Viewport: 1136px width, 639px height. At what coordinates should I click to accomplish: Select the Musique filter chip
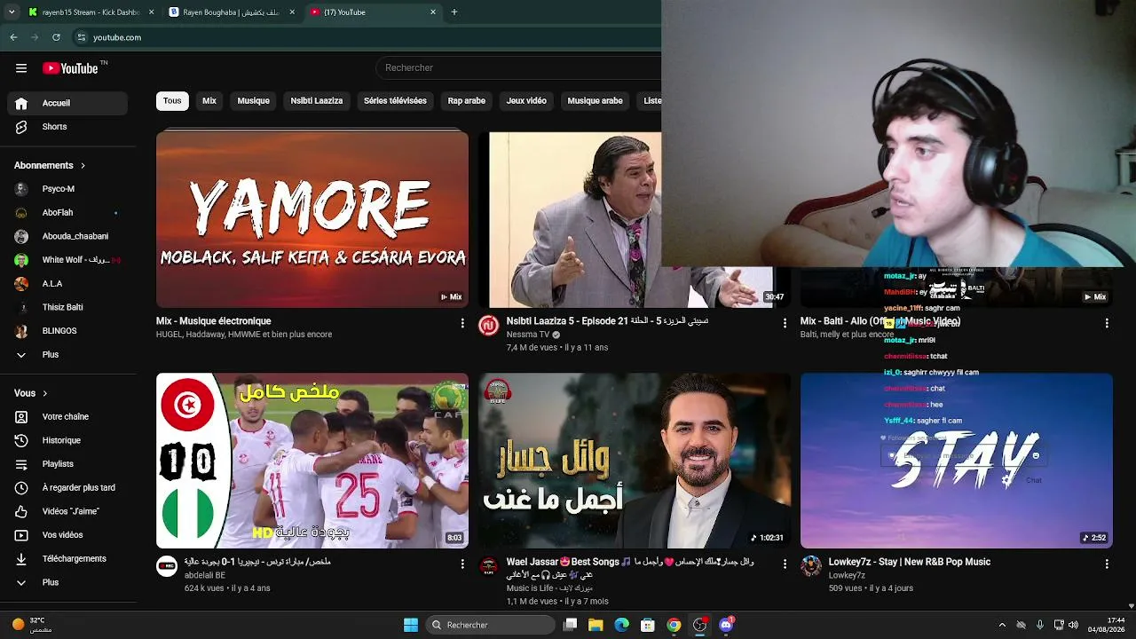pyautogui.click(x=254, y=101)
